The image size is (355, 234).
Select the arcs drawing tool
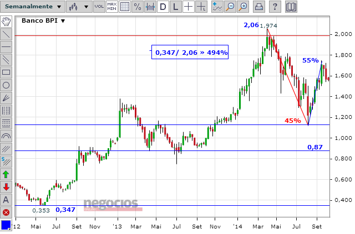tap(6, 136)
